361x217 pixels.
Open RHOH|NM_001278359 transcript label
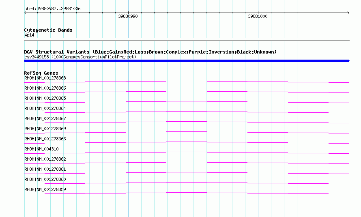tap(45, 189)
